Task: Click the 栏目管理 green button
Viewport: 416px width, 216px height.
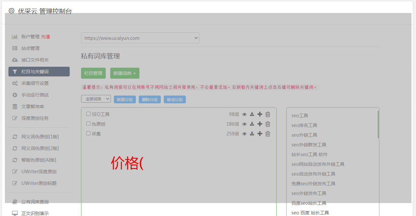Action: 93,73
